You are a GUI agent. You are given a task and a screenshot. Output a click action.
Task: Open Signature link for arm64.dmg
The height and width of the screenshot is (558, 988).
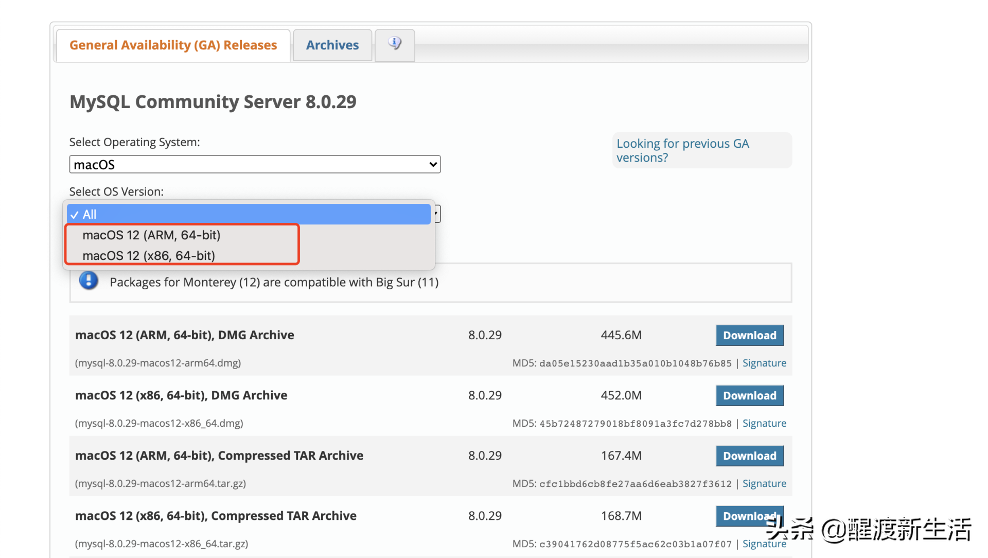[764, 363]
